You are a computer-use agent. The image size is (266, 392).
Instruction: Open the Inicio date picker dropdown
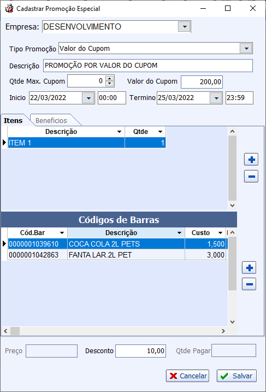[x=88, y=98]
